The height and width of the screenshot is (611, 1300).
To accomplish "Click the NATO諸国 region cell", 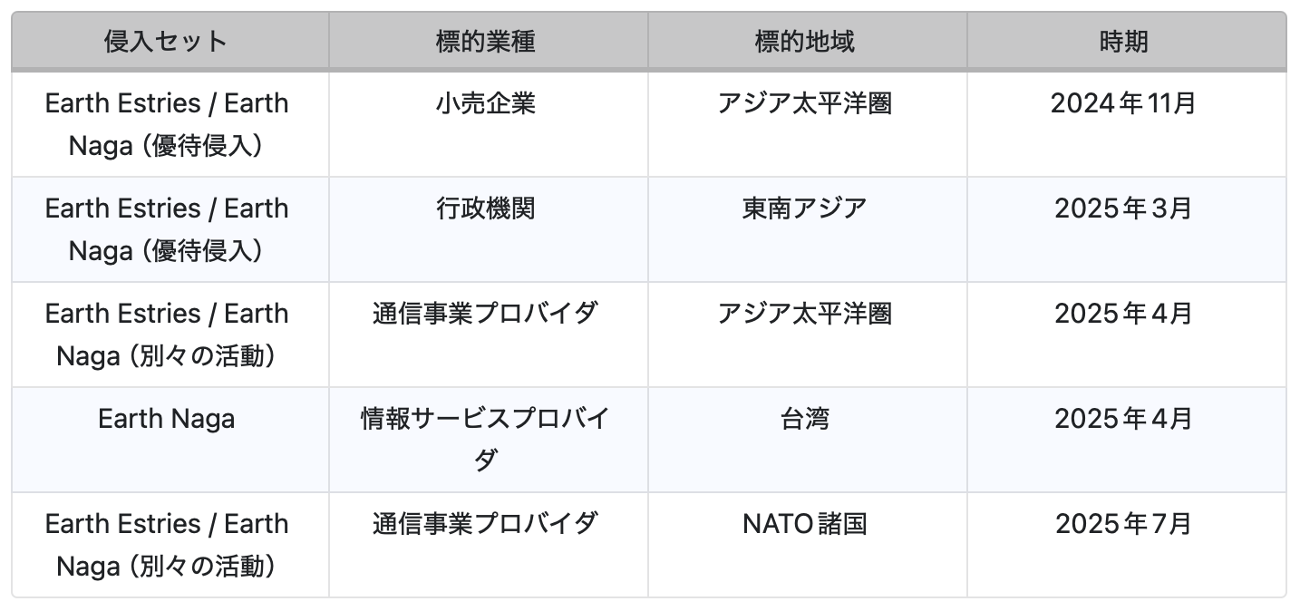I will [x=805, y=524].
